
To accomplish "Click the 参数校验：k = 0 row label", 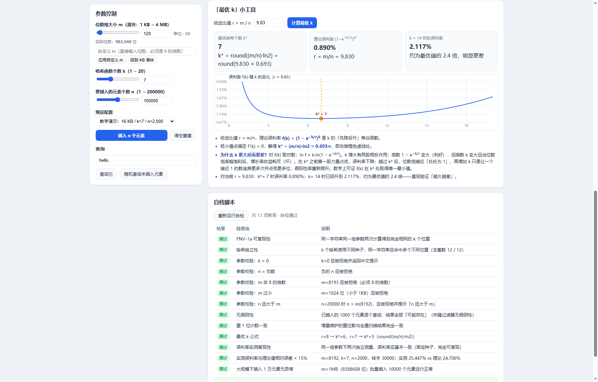I will point(252,261).
